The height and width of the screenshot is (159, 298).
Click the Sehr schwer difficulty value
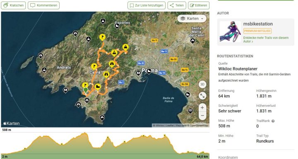point(230,111)
